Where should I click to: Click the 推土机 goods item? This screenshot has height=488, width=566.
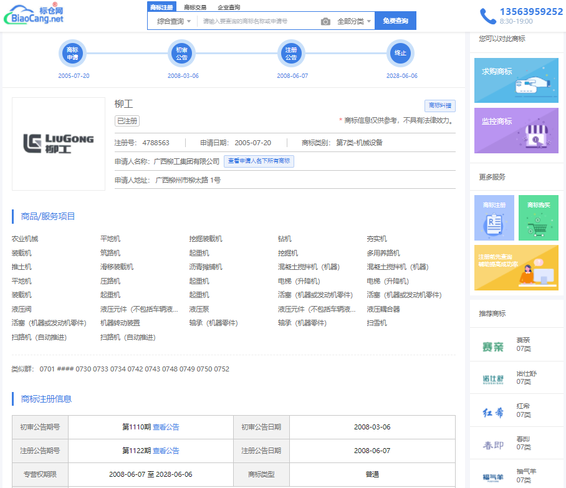tap(22, 267)
